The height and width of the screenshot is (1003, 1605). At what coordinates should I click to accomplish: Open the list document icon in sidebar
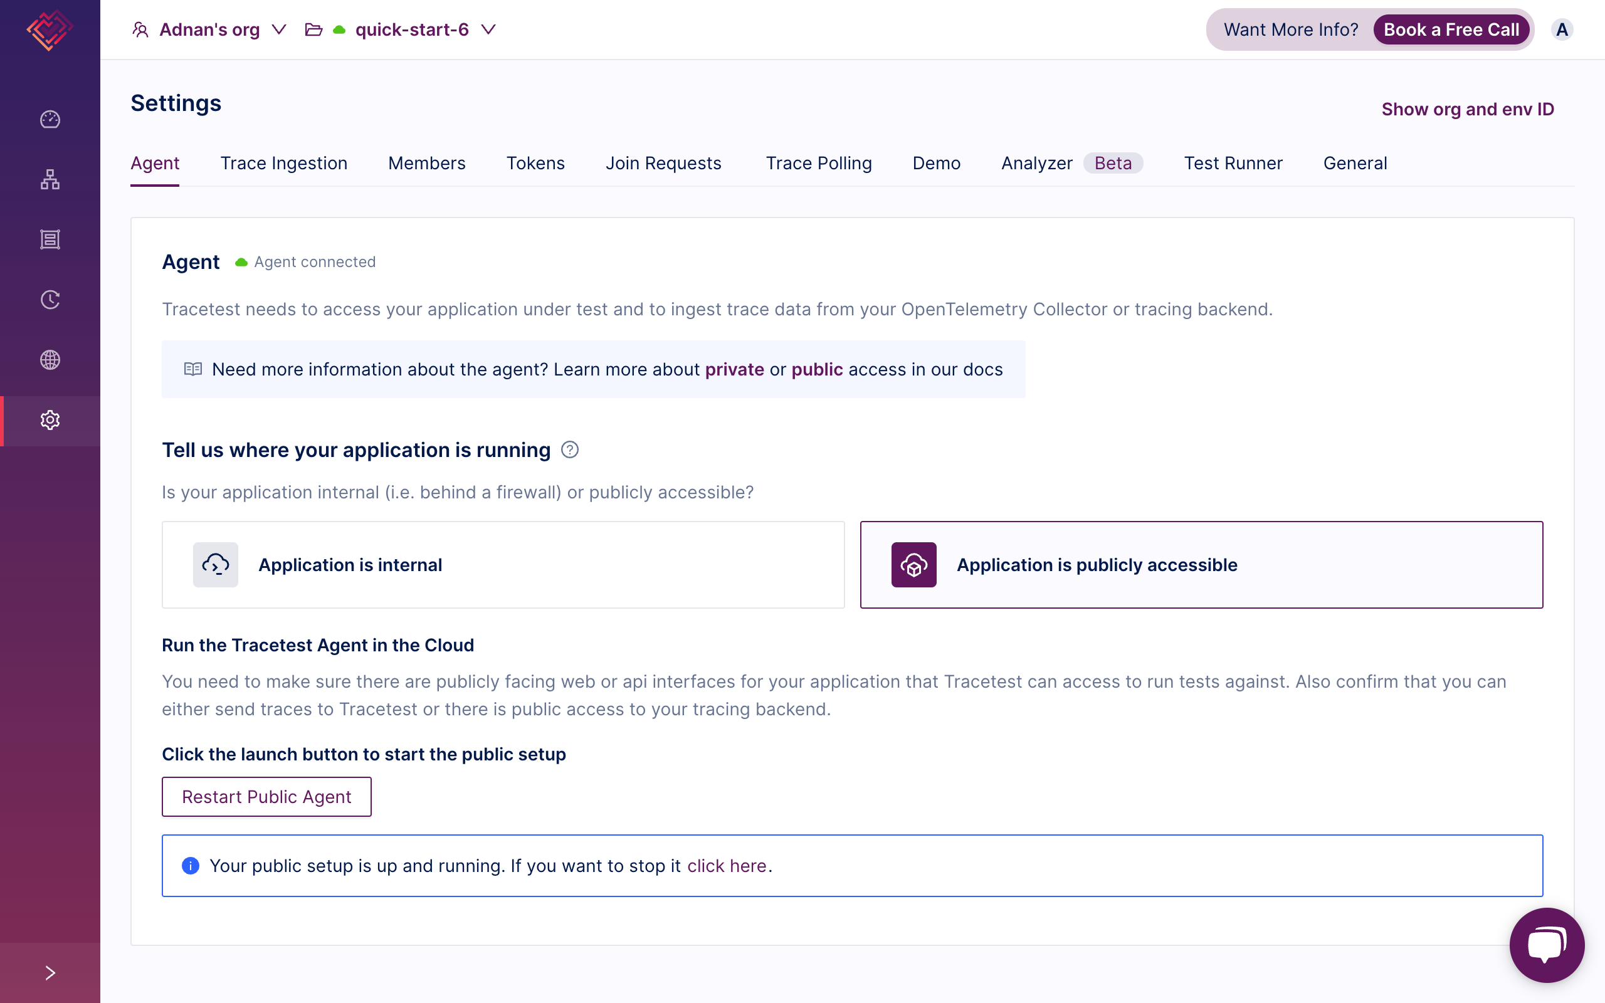click(50, 239)
